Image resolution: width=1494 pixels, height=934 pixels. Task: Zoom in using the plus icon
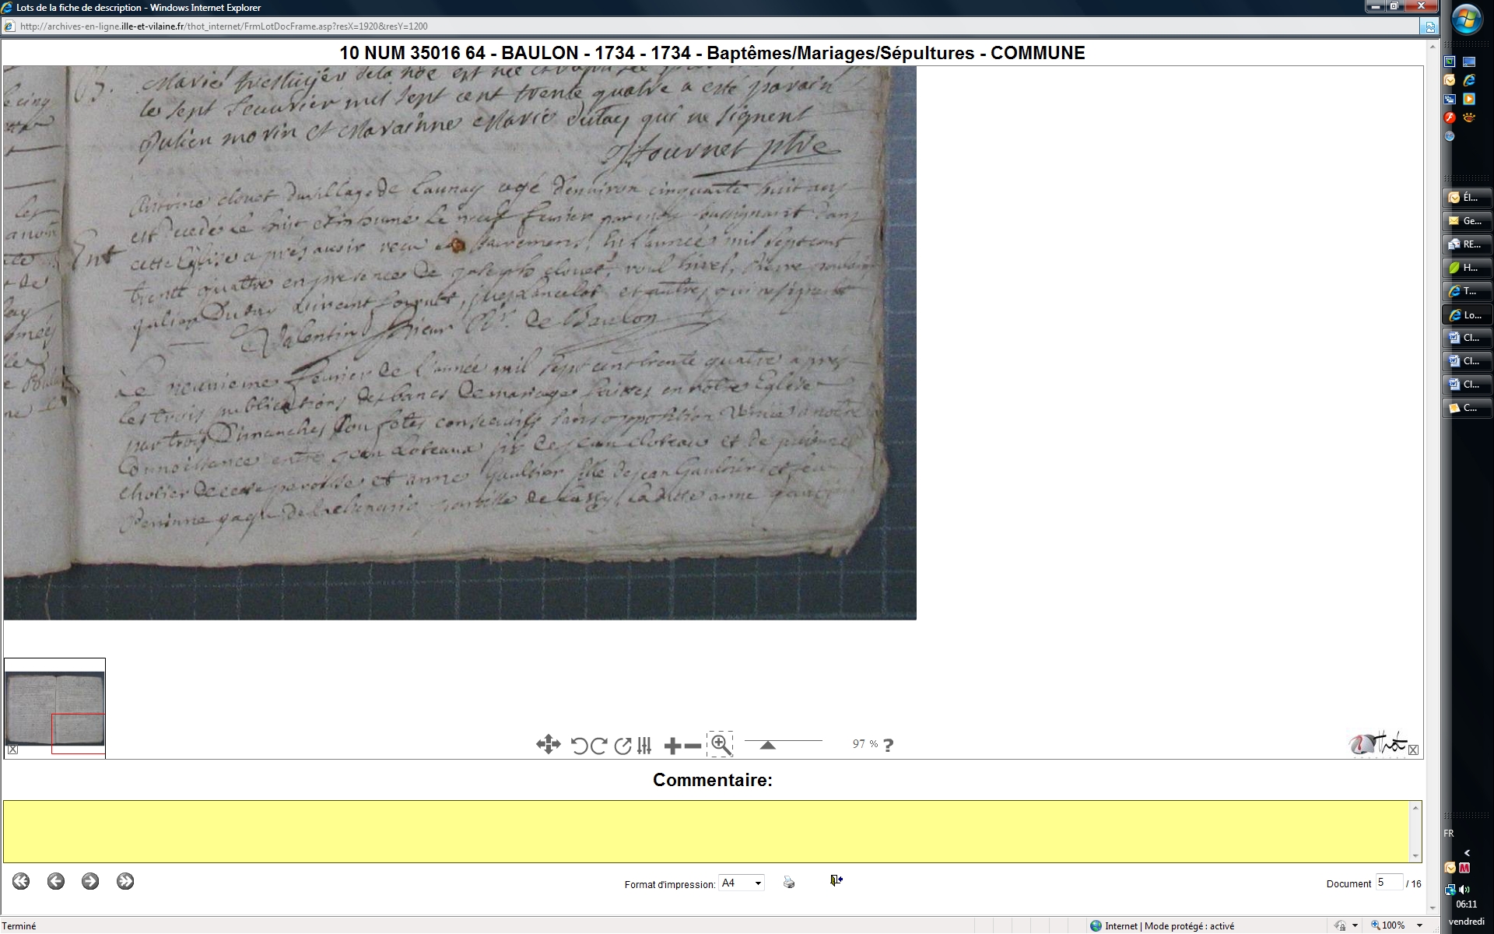672,746
